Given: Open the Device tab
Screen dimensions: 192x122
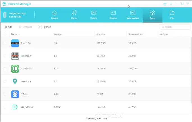Looking at the screenshot, I should tap(54, 15).
